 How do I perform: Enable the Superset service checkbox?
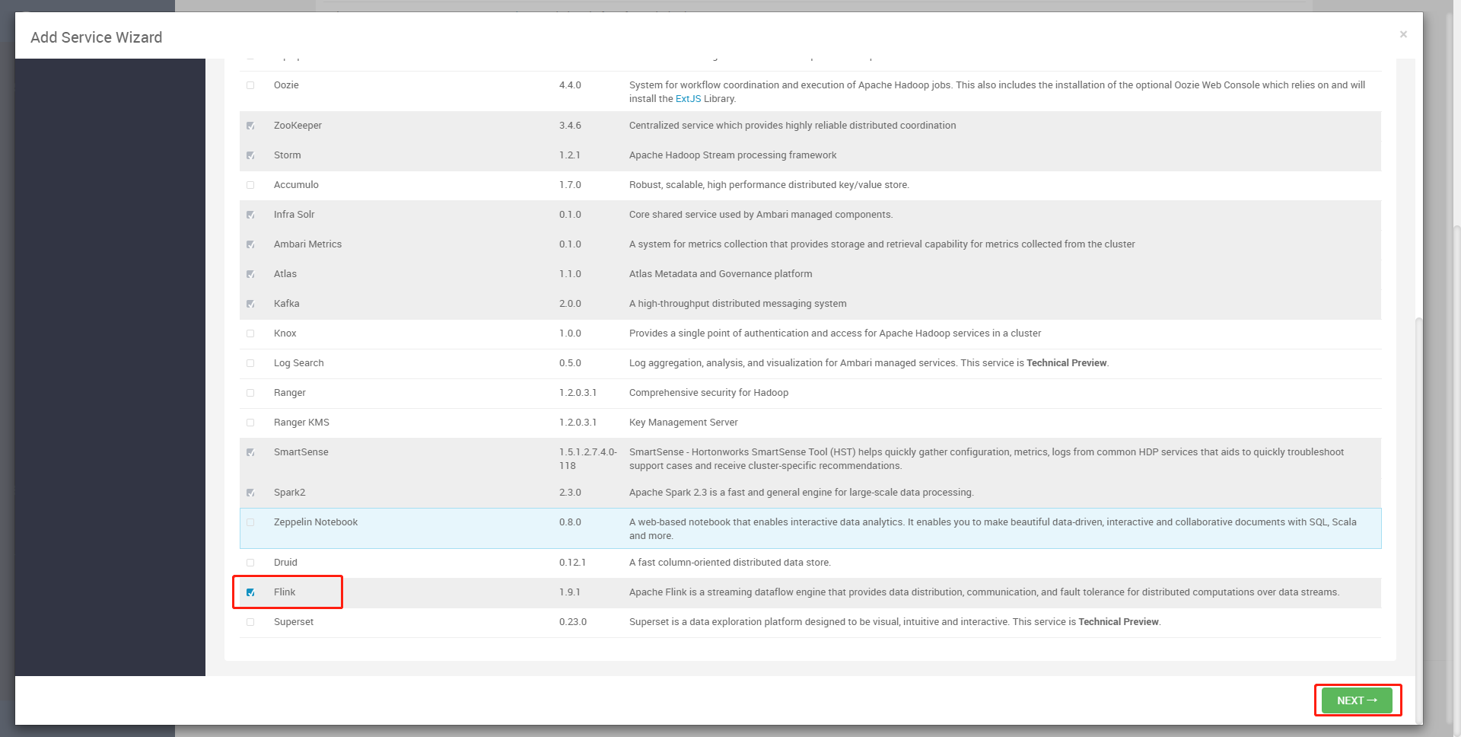[250, 622]
